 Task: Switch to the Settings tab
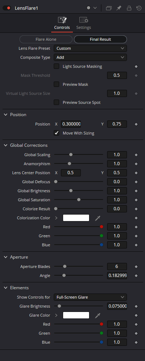click(x=84, y=23)
